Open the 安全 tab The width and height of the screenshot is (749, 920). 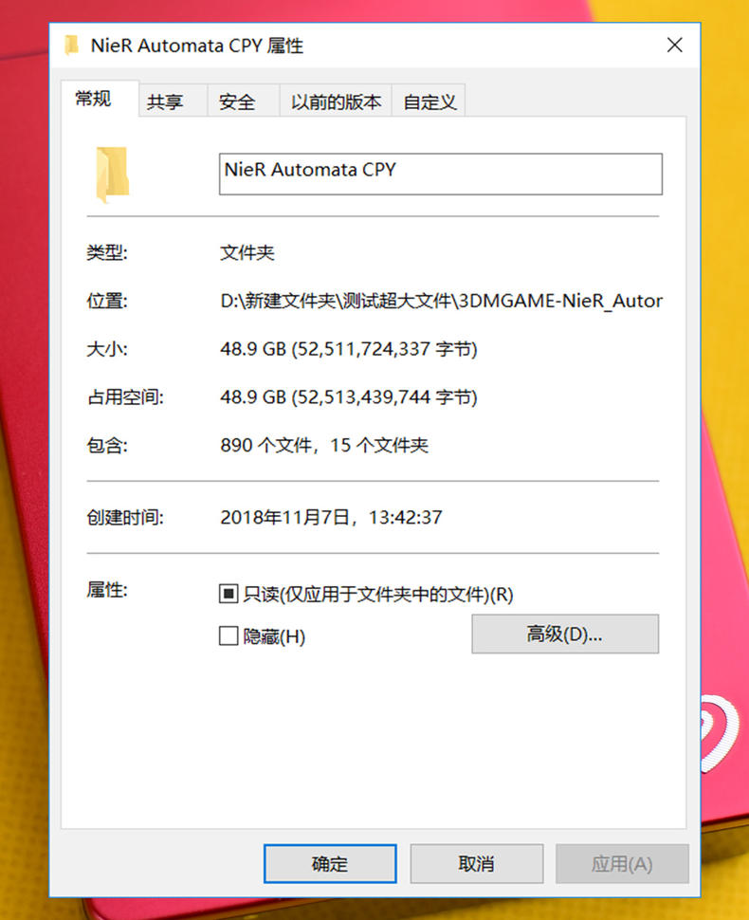(243, 101)
